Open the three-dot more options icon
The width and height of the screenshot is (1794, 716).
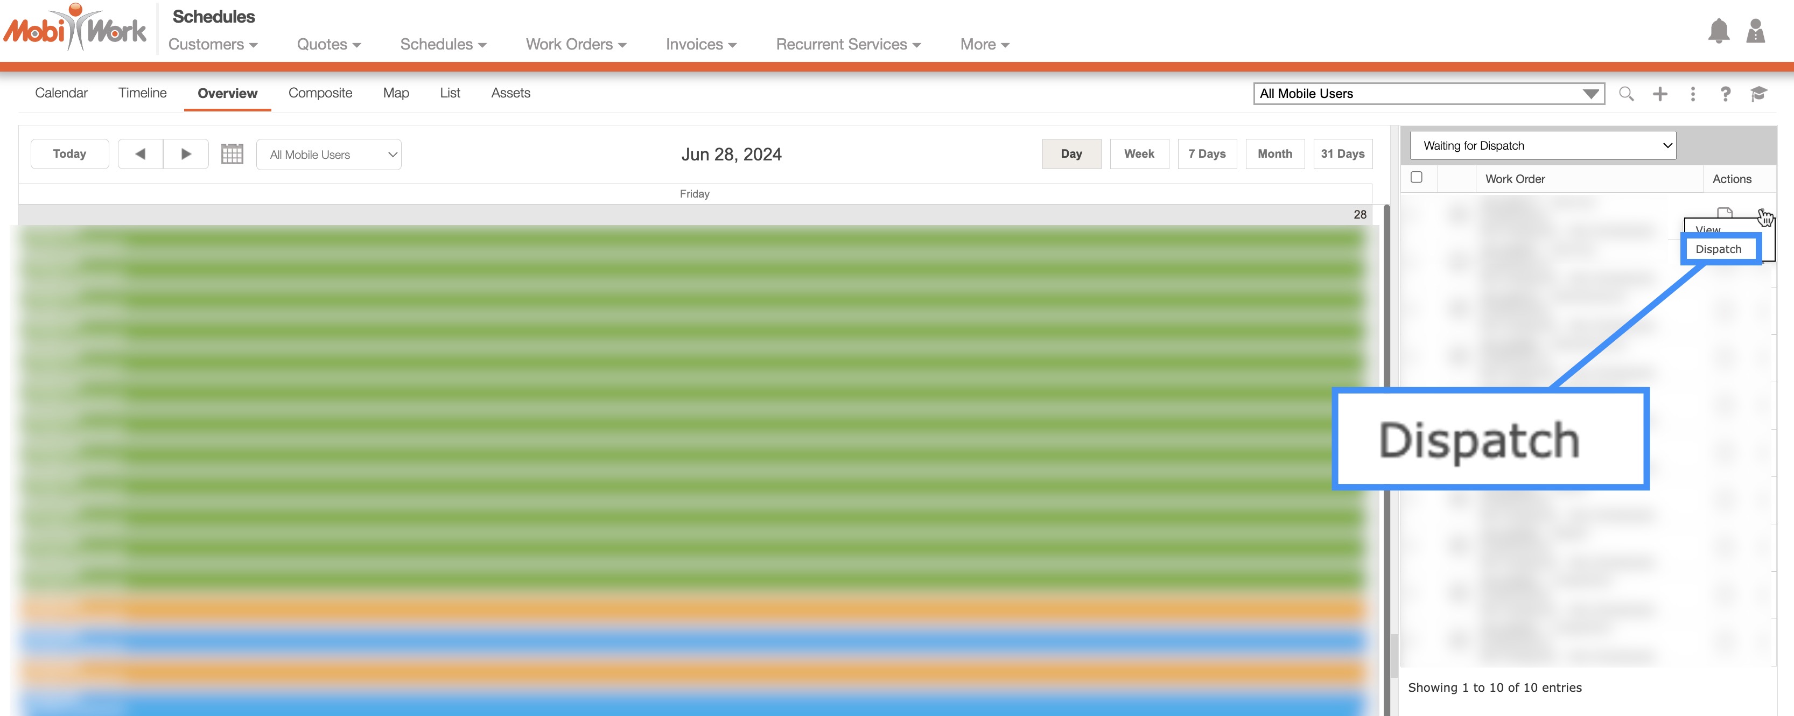tap(1692, 93)
